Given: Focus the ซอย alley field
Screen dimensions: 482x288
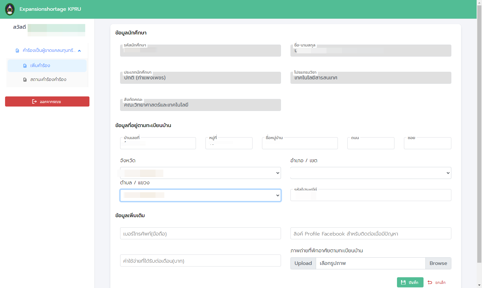Looking at the screenshot, I should coord(428,143).
